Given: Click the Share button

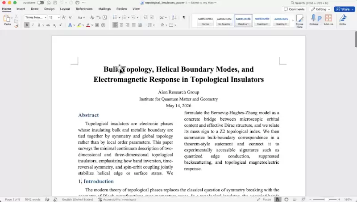Looking at the screenshot, I should (345, 9).
